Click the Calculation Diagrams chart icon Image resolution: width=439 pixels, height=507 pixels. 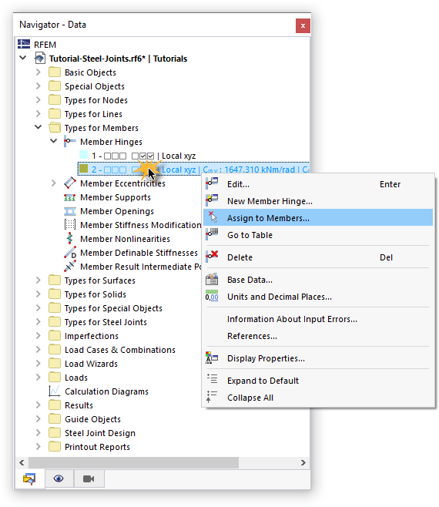(55, 391)
